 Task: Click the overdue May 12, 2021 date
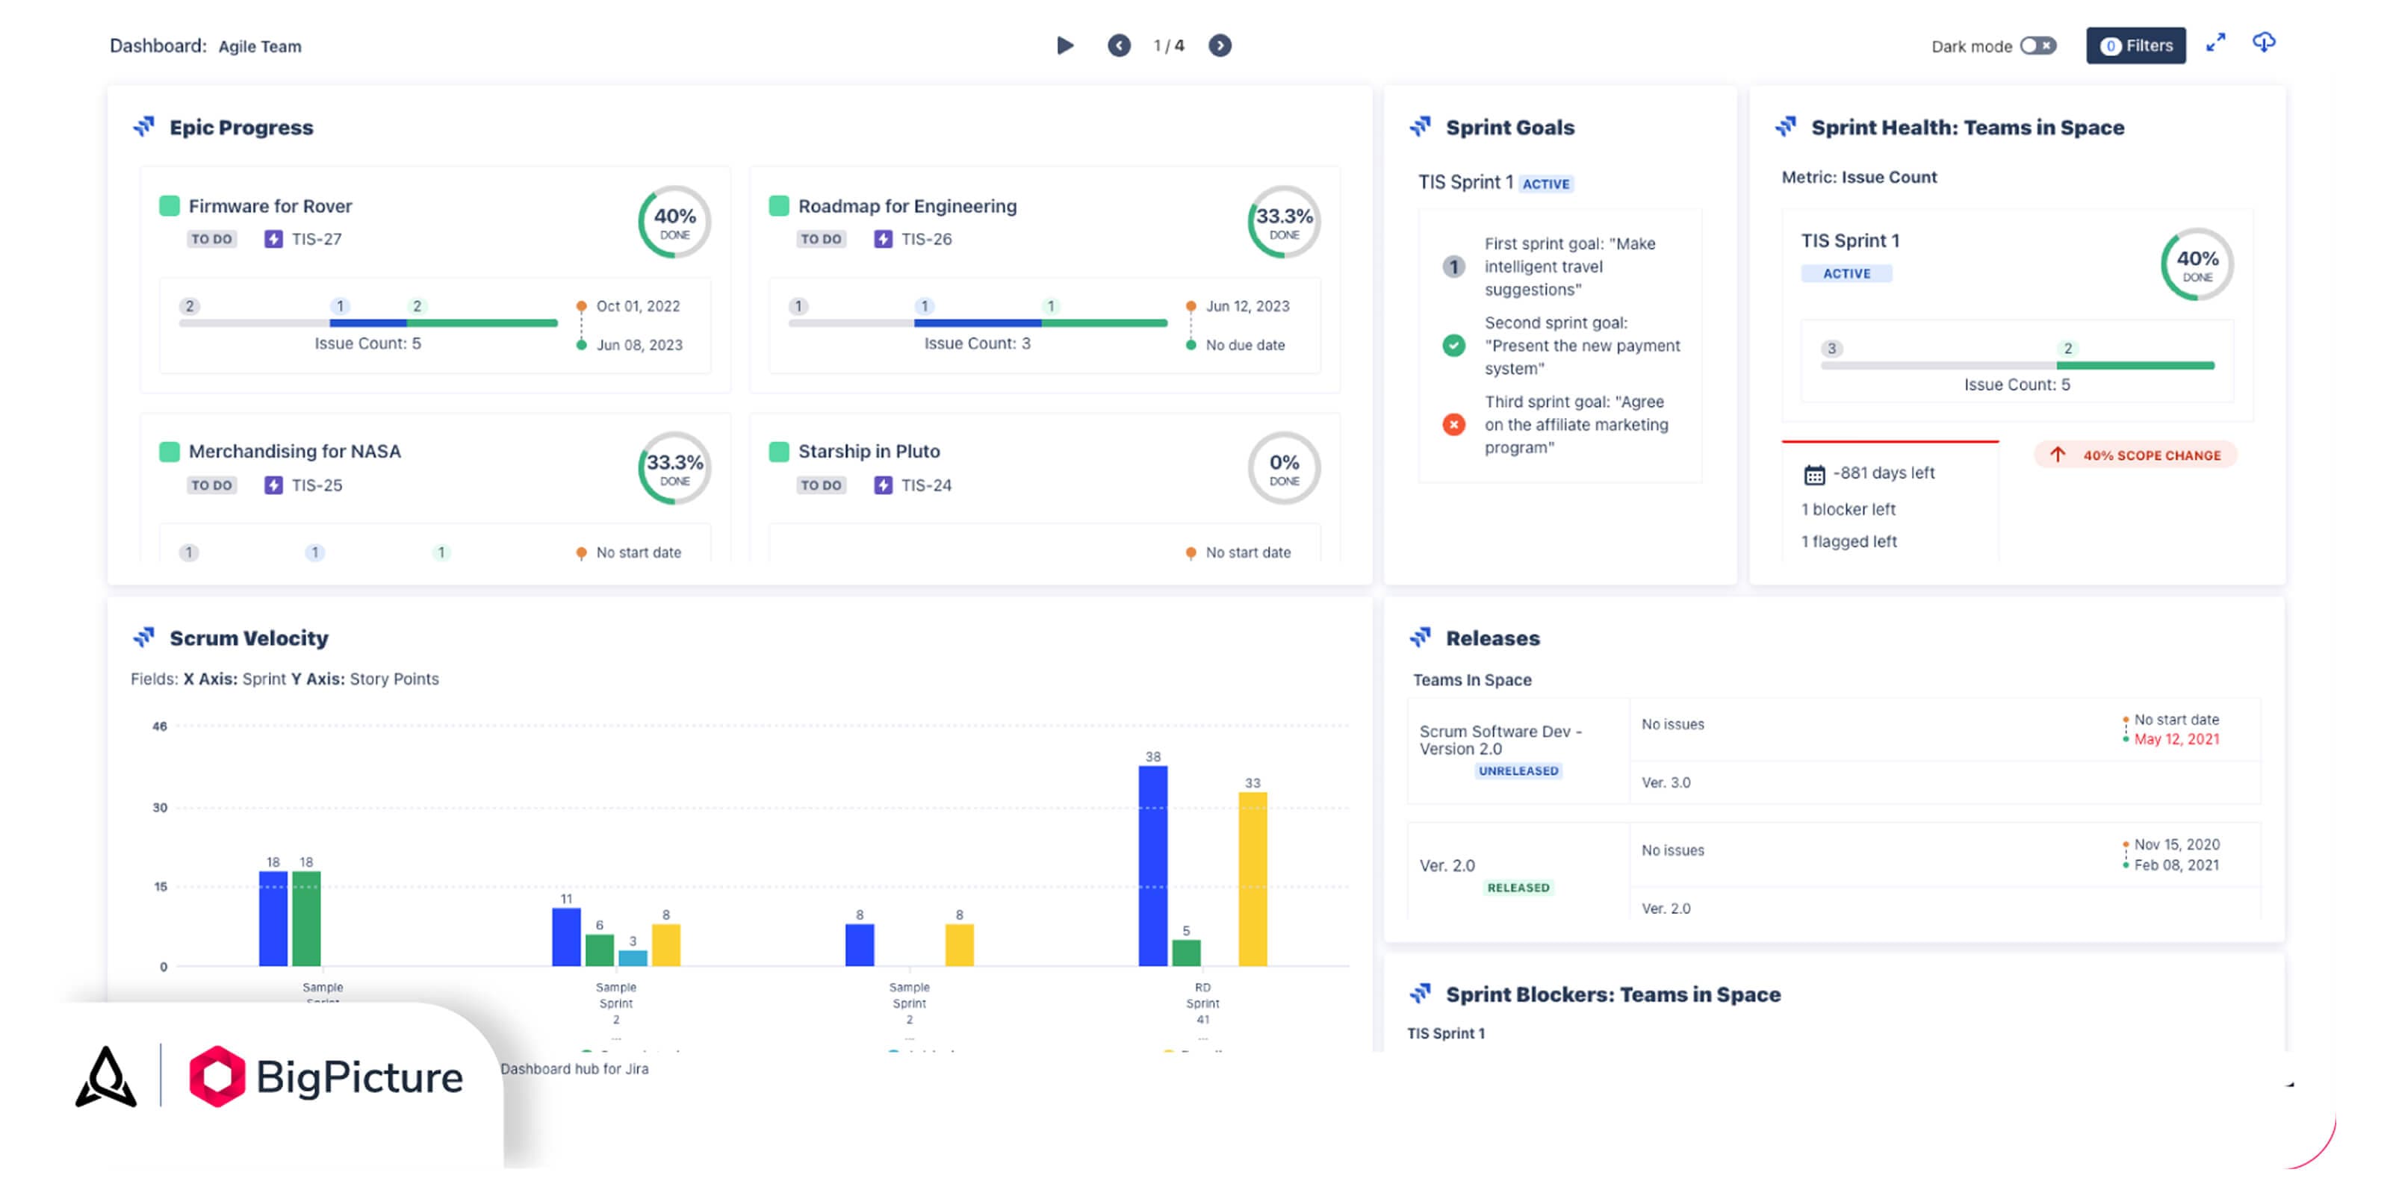(x=2176, y=739)
